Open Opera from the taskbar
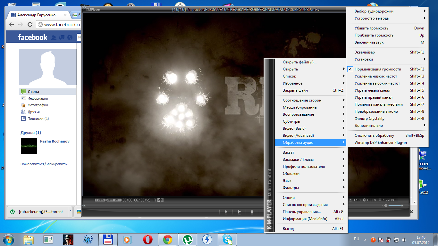This screenshot has height=246, width=438. coord(147,239)
